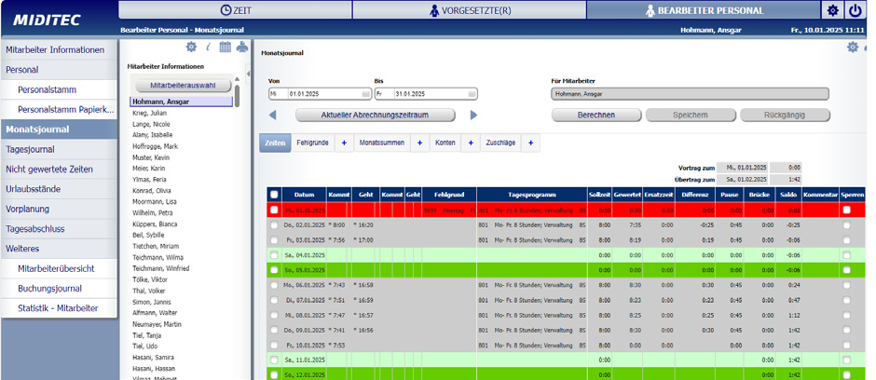Open the Konten tab
Viewport: 876px width, 380px height.
click(445, 142)
